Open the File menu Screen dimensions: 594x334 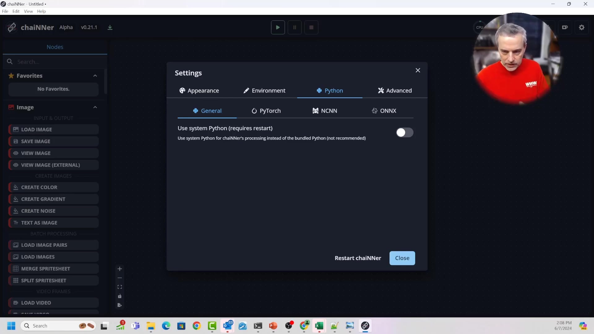[x=5, y=11]
